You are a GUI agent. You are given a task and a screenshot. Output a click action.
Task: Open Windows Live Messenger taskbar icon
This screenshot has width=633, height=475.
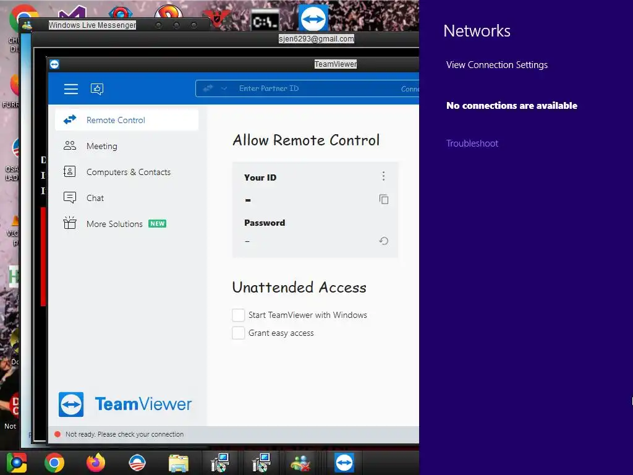[x=301, y=463]
